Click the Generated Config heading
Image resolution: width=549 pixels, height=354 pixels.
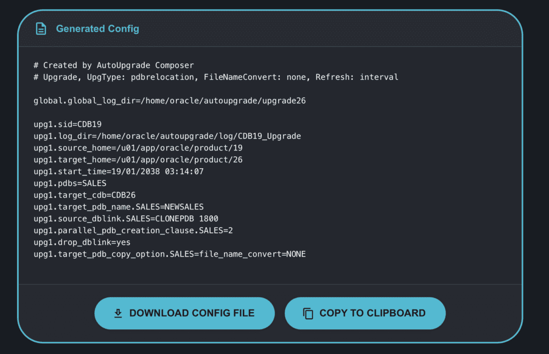pyautogui.click(x=98, y=28)
